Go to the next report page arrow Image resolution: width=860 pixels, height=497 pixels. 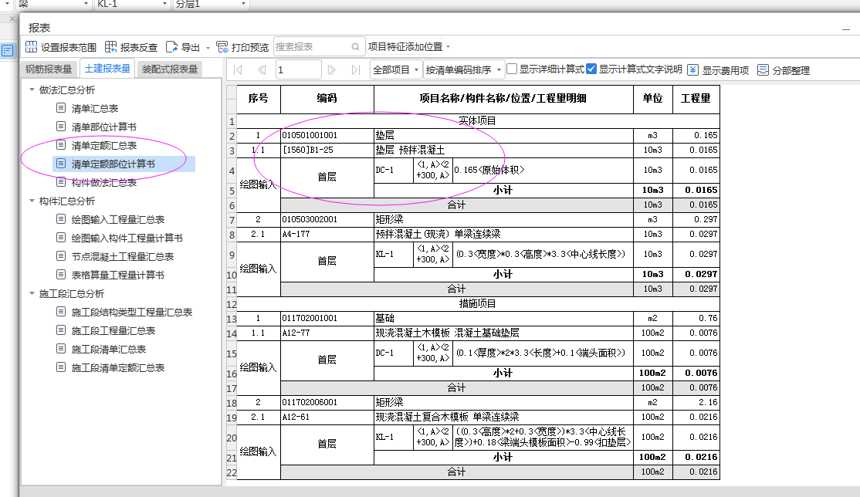(x=332, y=69)
